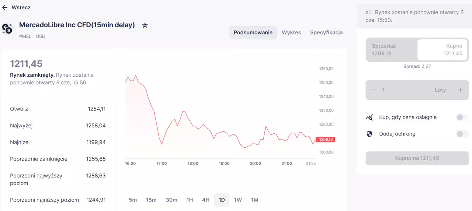The height and width of the screenshot is (211, 472).
Task: Click the Loty unit label
Action: click(440, 90)
